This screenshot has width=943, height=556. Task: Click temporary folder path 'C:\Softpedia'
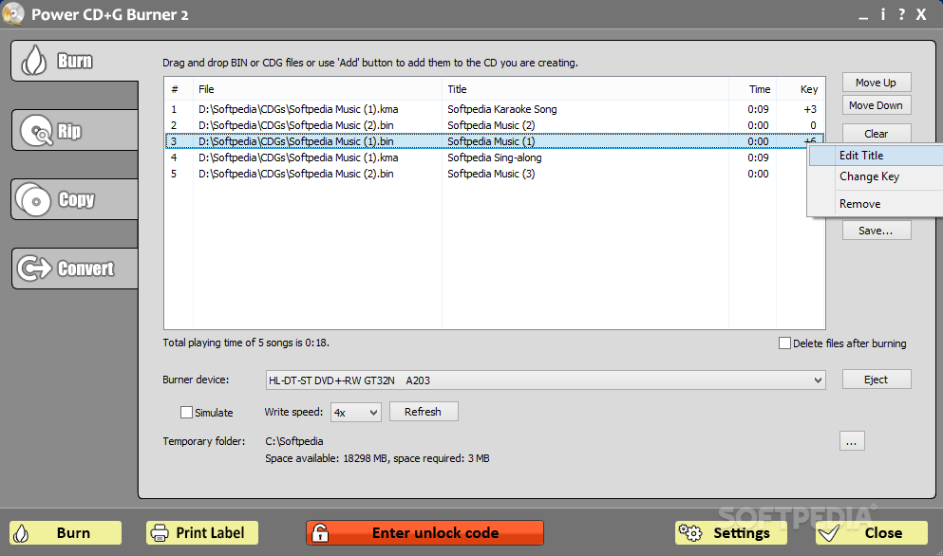[294, 441]
